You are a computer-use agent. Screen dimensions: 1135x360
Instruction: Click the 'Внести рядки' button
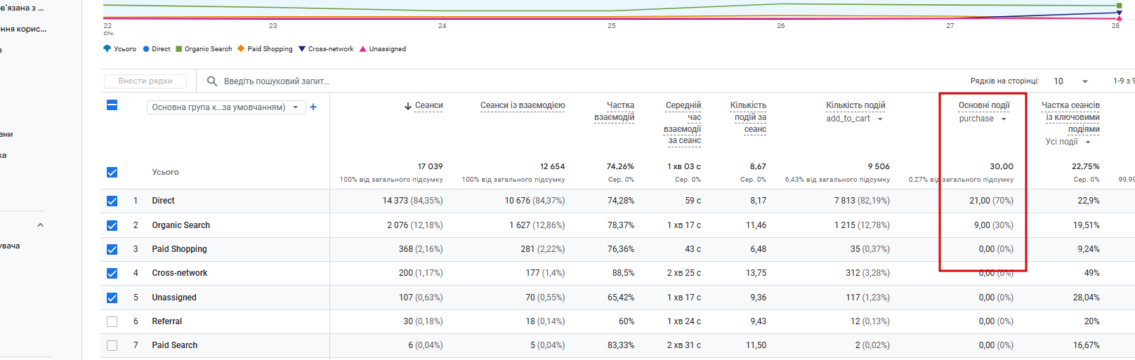pyautogui.click(x=145, y=81)
